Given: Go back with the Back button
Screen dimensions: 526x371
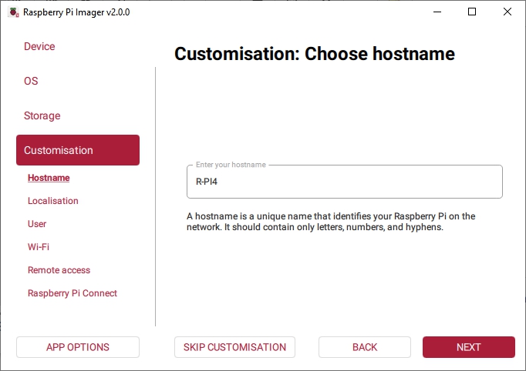Looking at the screenshot, I should tap(365, 347).
